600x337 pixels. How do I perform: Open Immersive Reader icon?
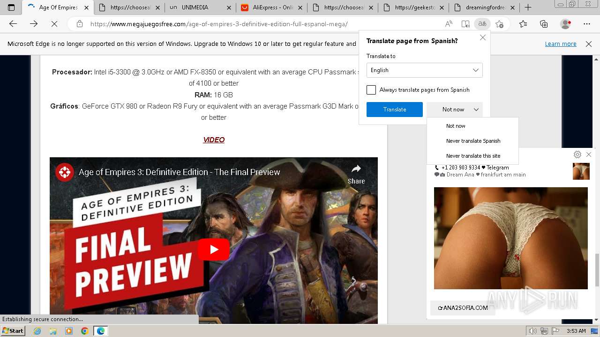click(465, 24)
